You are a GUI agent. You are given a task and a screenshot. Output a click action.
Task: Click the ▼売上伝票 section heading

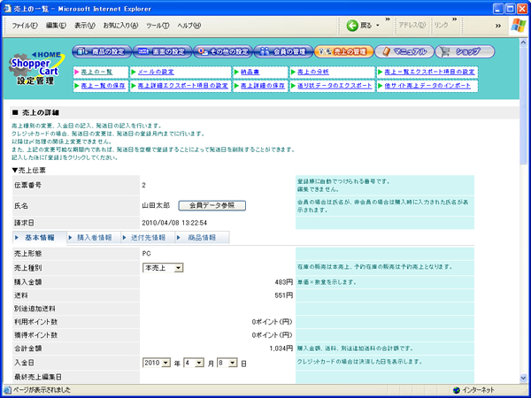(29, 171)
